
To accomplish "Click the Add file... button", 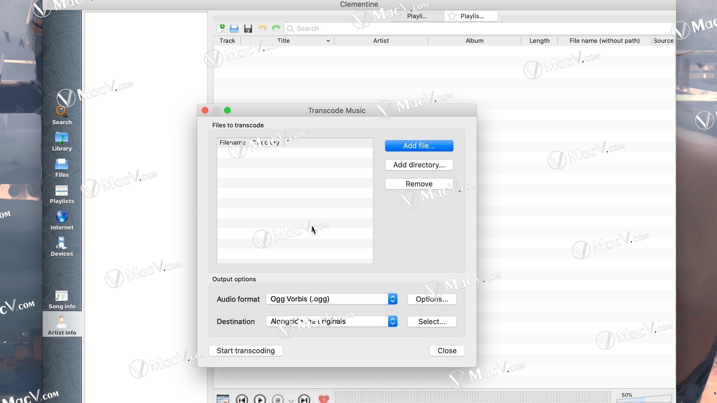I will [419, 146].
